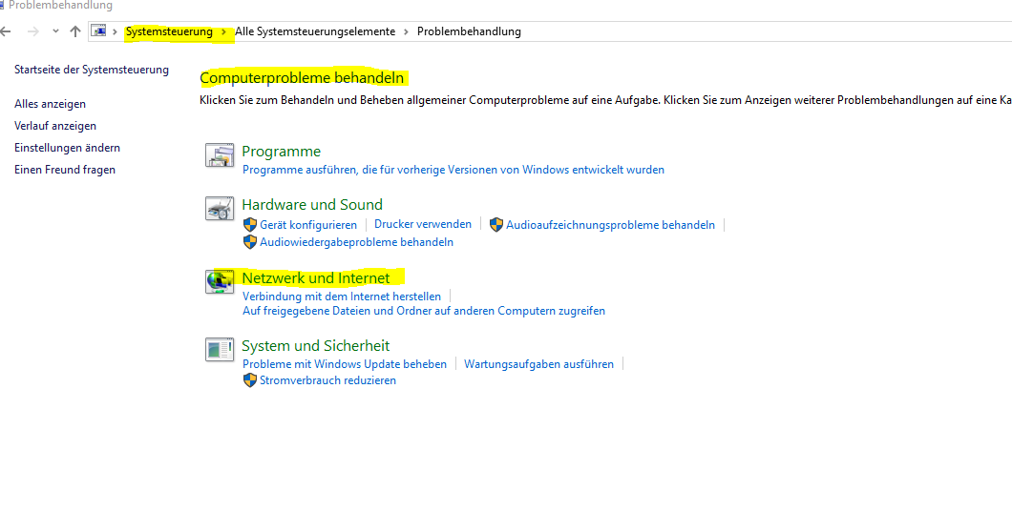
Task: Open the Hardware und Sound heading
Action: click(x=312, y=204)
